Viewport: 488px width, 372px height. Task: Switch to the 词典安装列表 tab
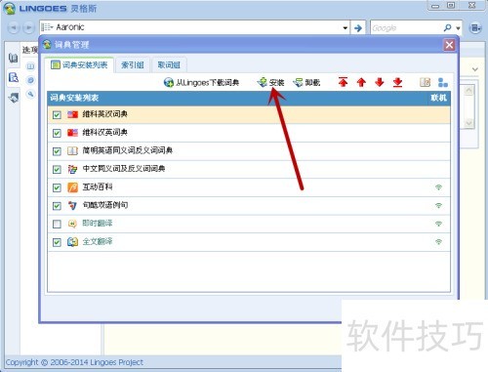79,65
